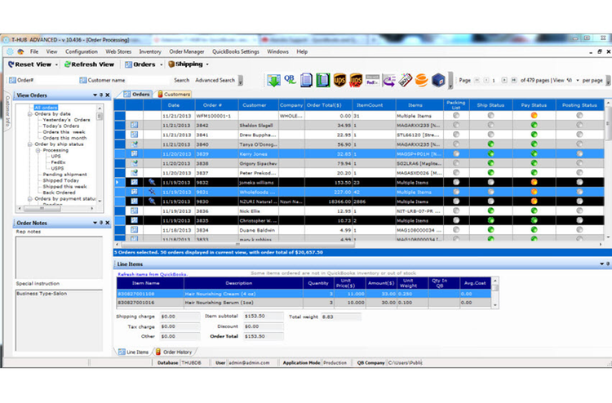Click the green-bordered packing list document icon

pyautogui.click(x=323, y=80)
